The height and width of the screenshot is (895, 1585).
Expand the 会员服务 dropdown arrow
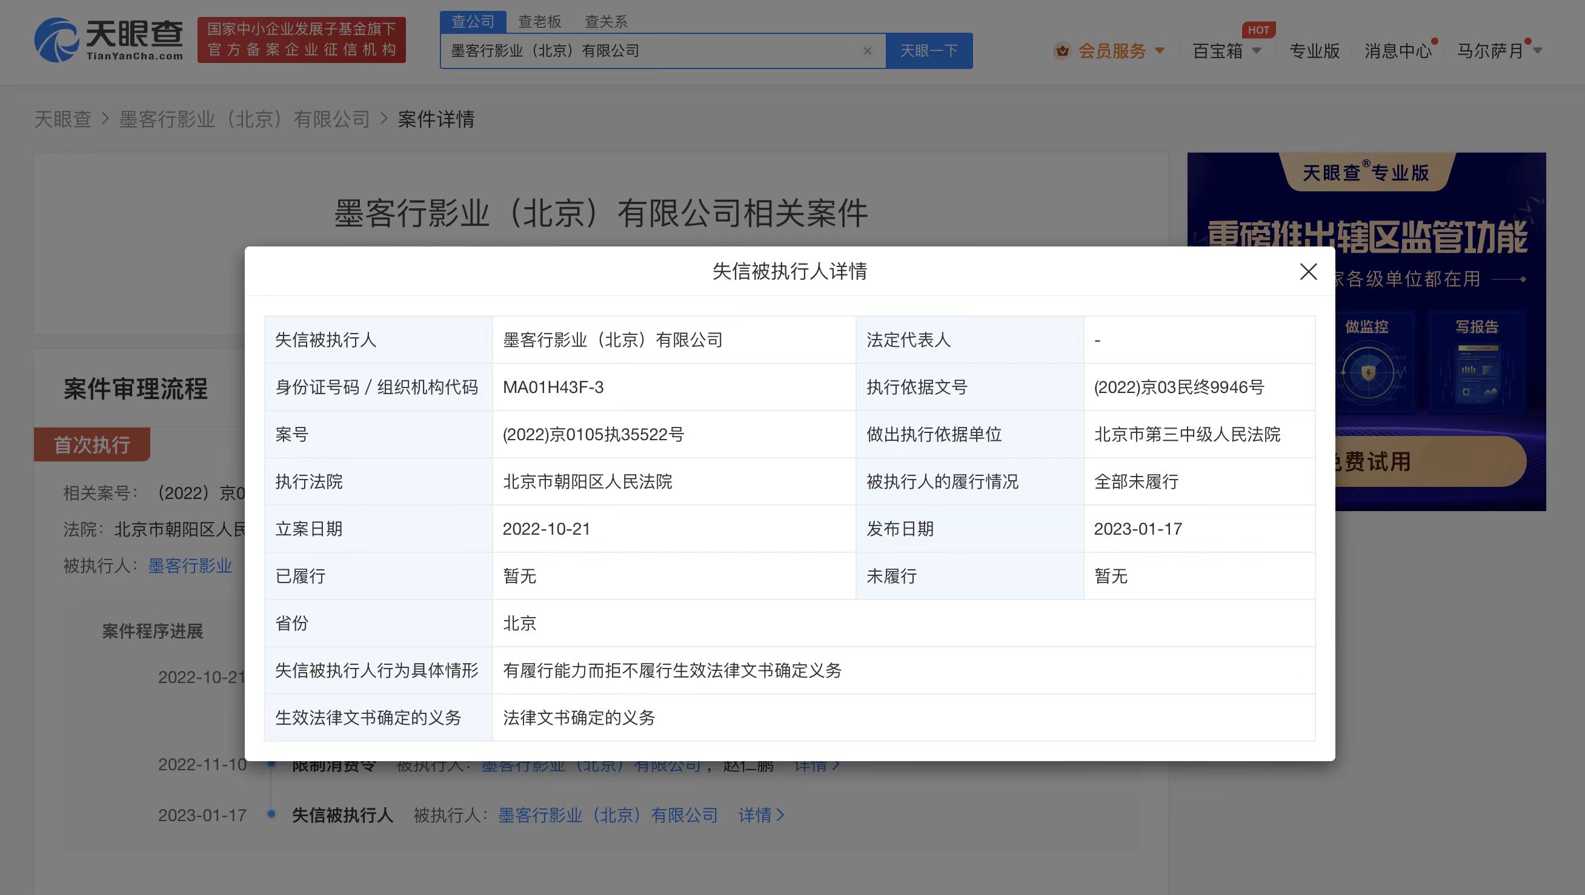1160,50
